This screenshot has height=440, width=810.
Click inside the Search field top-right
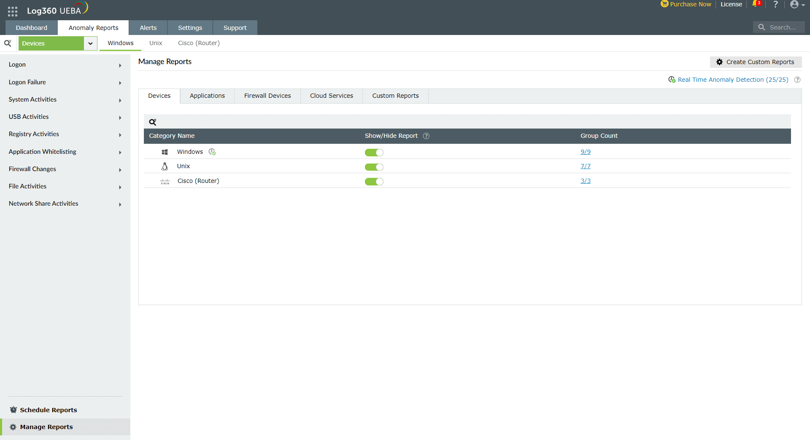[783, 27]
